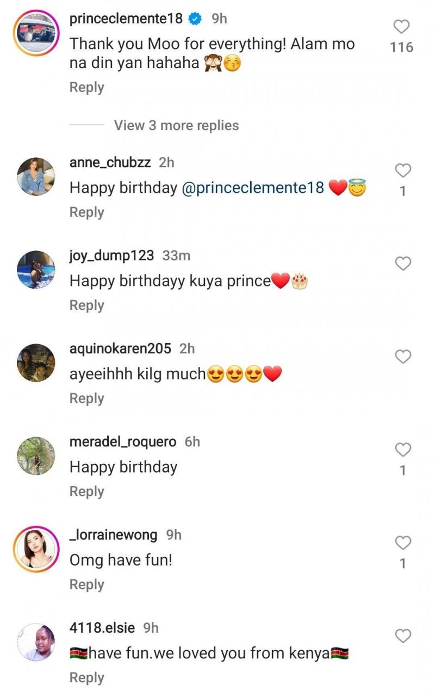Reply to anne_chubzz's comment
The width and height of the screenshot is (435, 698).
[x=86, y=212]
